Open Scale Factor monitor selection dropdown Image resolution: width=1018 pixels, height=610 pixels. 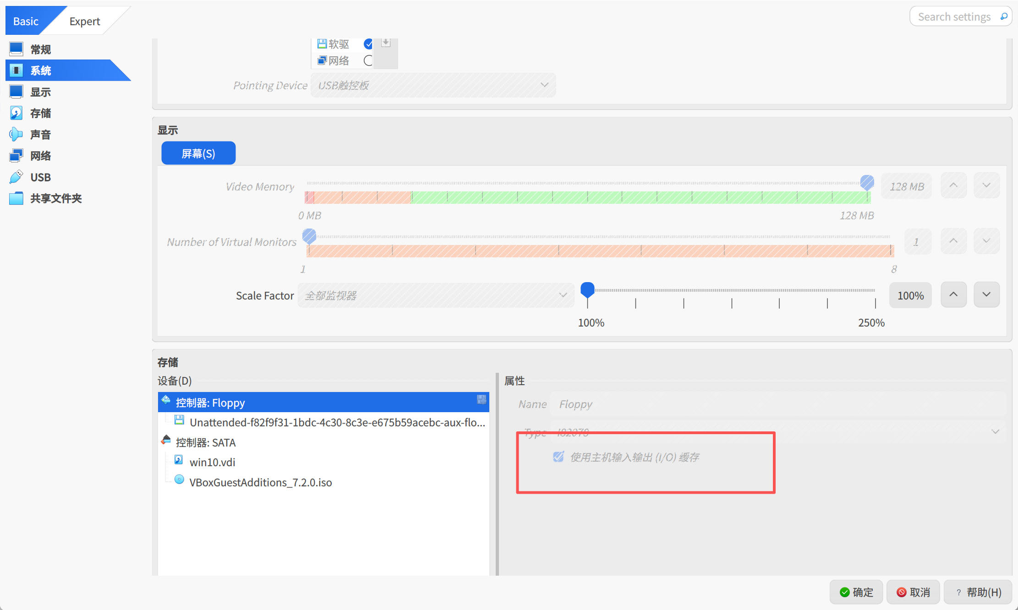435,295
